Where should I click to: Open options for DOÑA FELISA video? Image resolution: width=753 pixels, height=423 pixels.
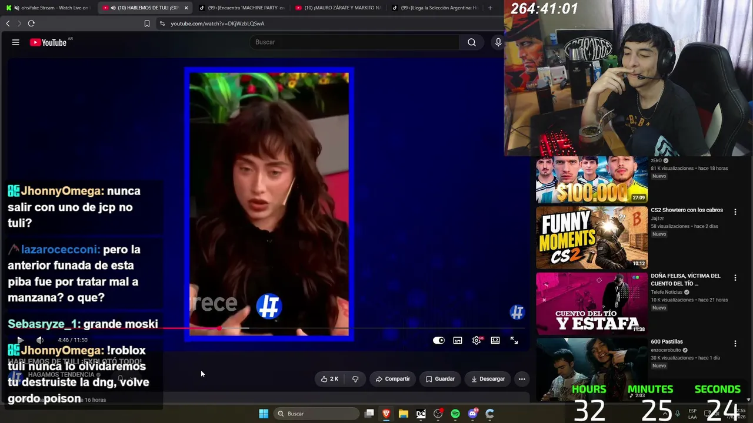point(735,277)
